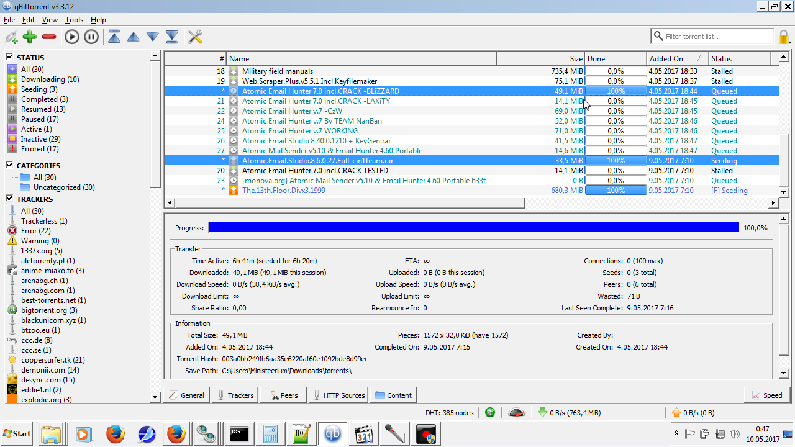Move torrent to bottom of queue icon
Screen dimensions: 795x447
point(172,37)
